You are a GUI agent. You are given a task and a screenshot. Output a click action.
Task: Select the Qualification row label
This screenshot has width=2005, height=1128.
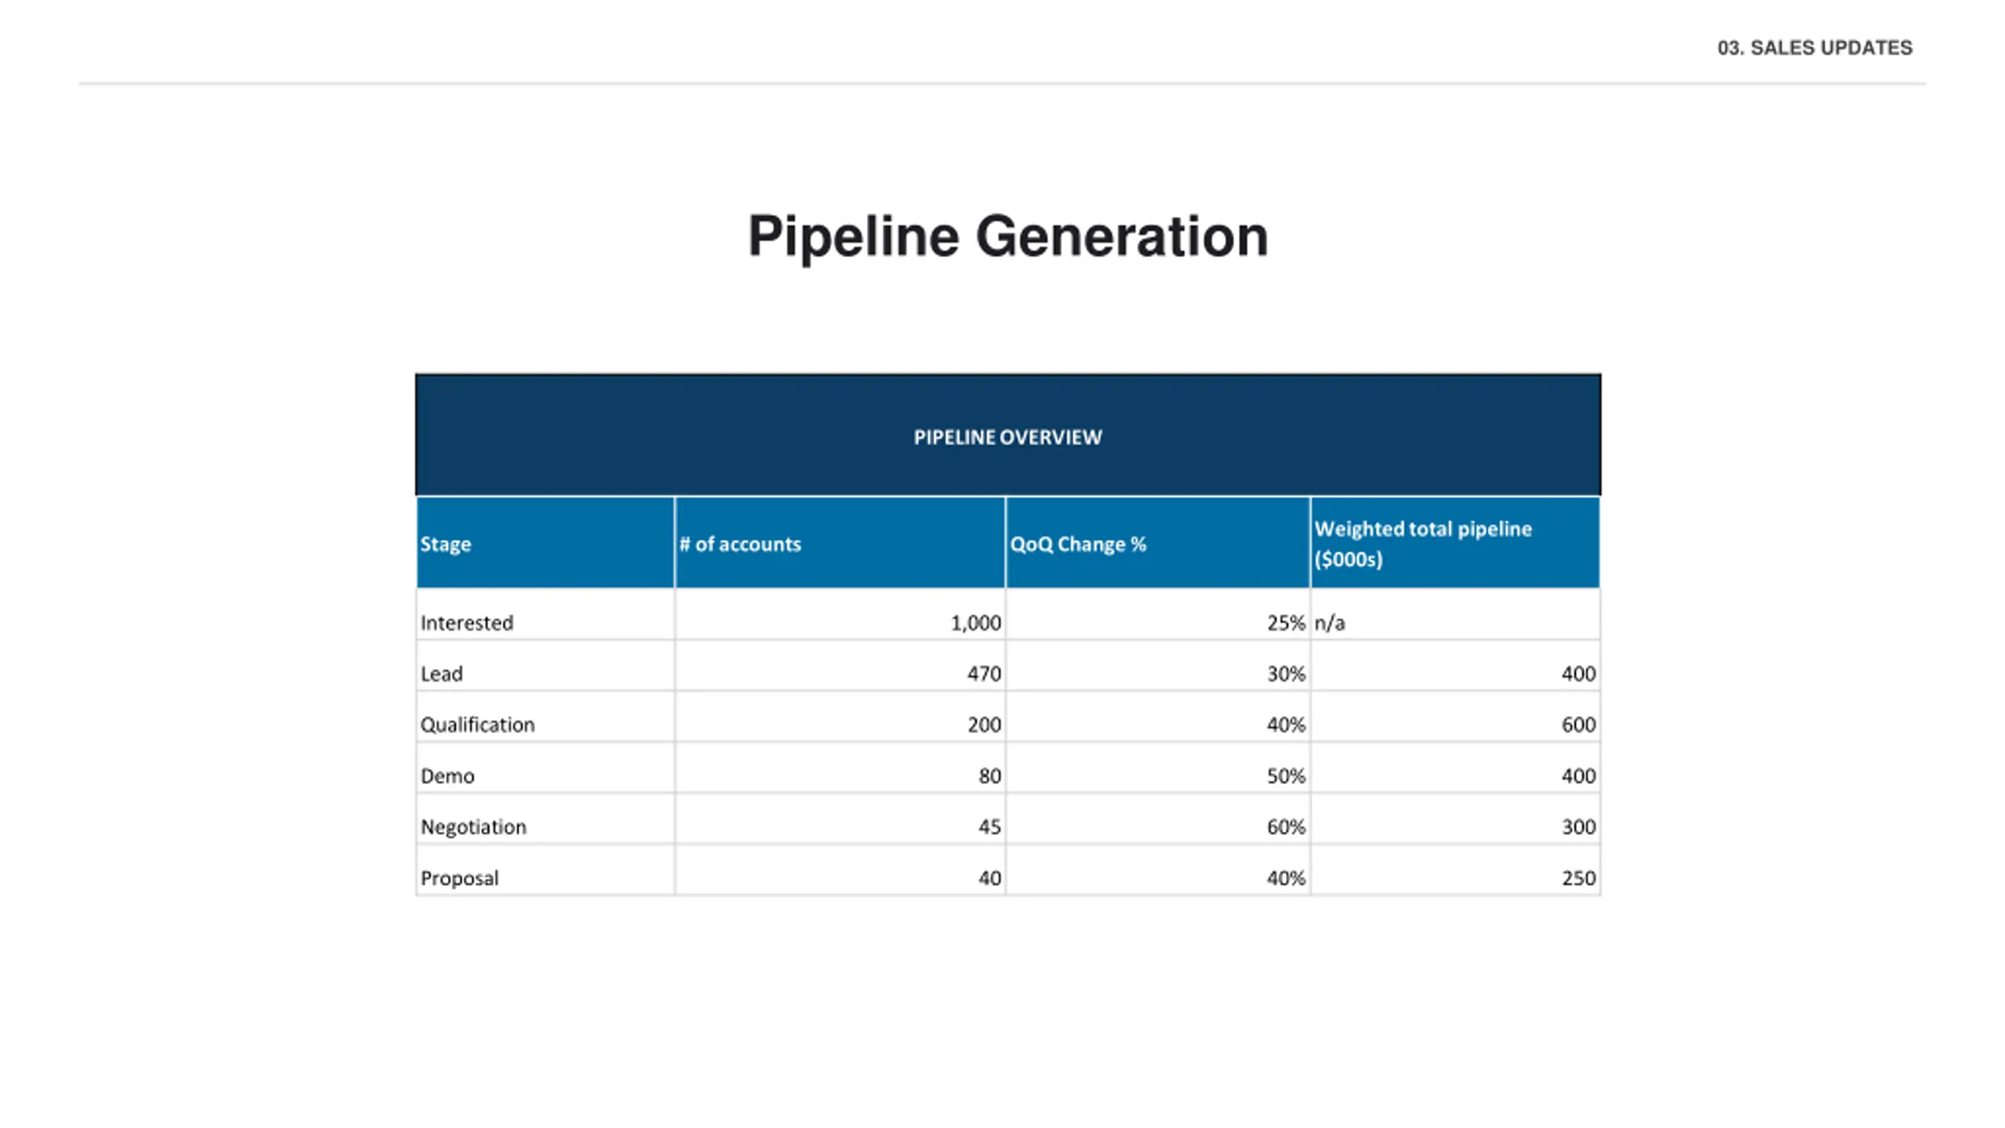pos(477,725)
